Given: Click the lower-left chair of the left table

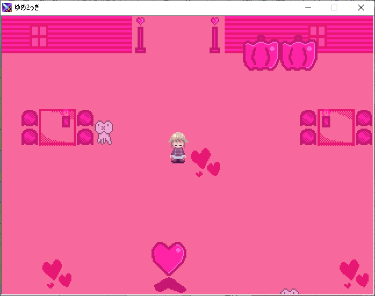Looking at the screenshot, I should [x=30, y=137].
